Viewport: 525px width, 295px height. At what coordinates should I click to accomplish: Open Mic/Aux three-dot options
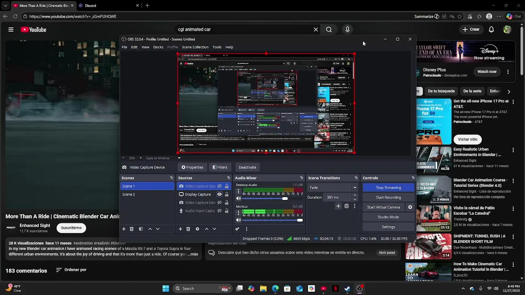(238, 213)
